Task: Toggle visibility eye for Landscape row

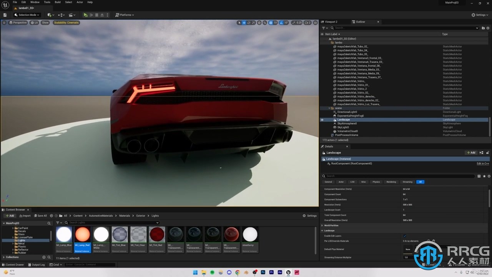Action: pos(322,120)
